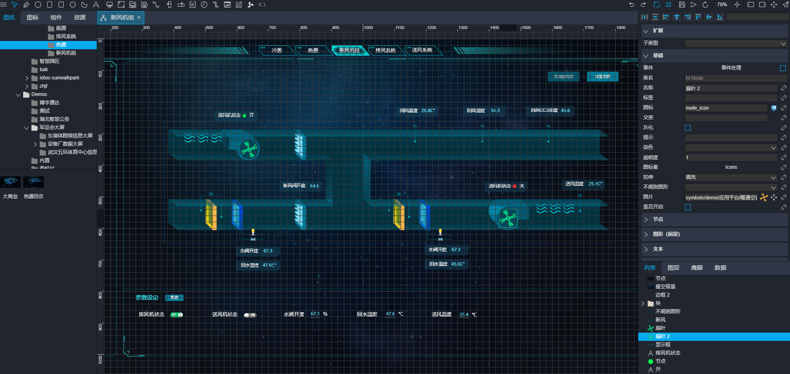Switch to the 鹰眼 tab

[697, 268]
